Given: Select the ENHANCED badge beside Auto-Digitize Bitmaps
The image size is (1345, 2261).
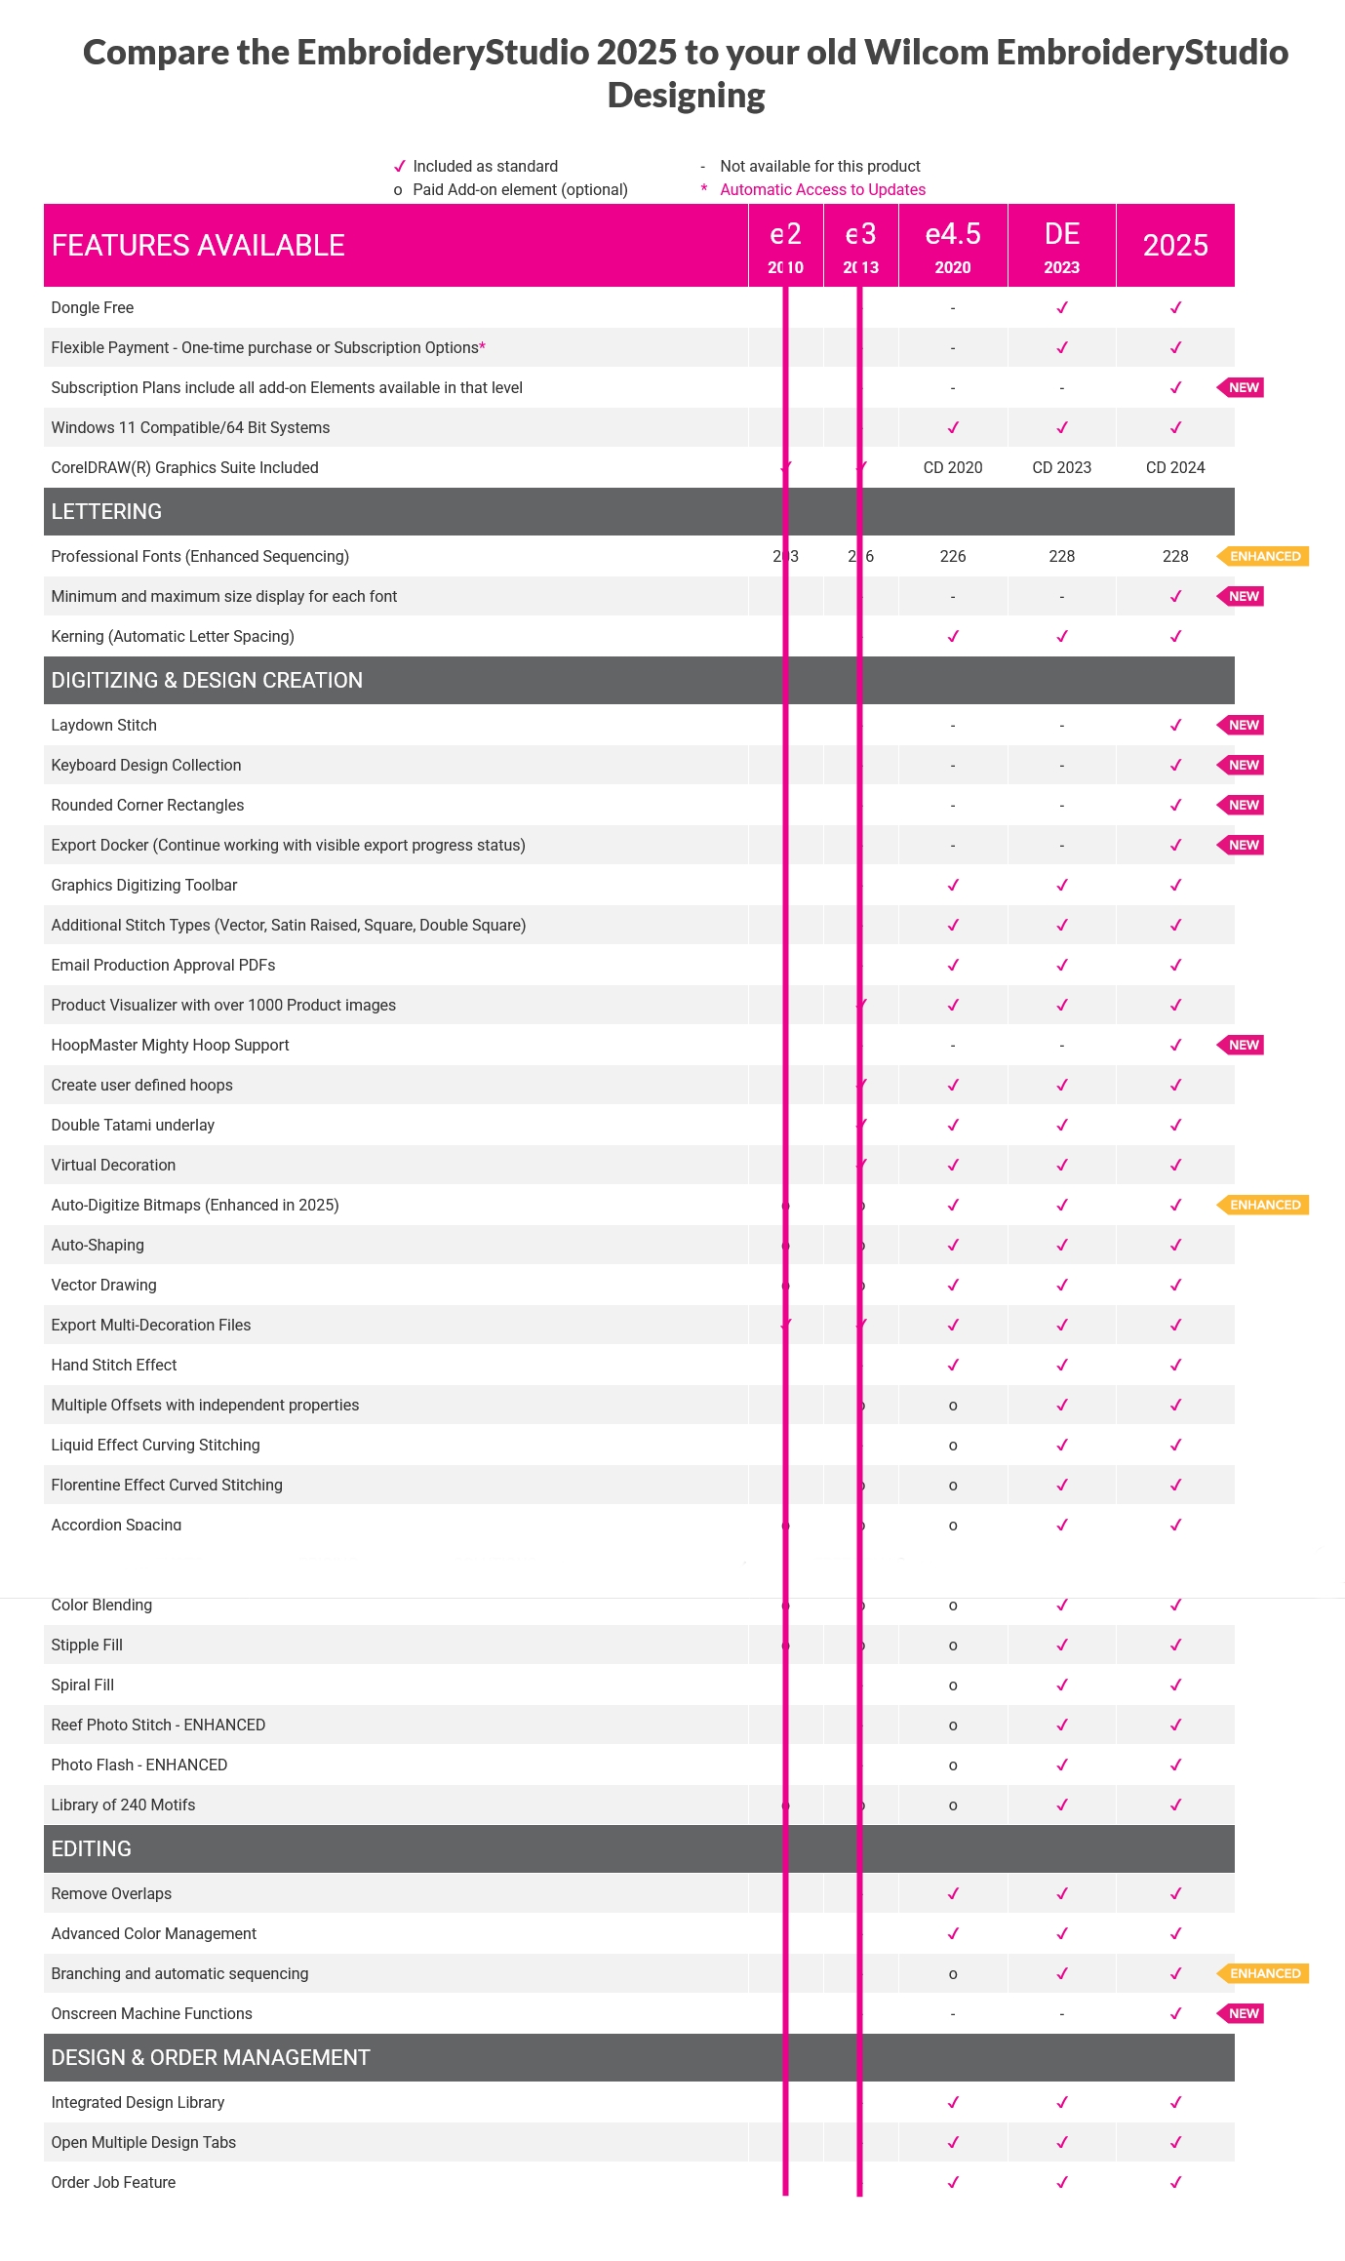Looking at the screenshot, I should tap(1264, 1205).
